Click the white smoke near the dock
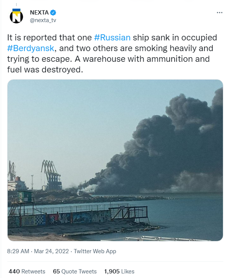The width and height of the screenshot is (229, 278). coord(89,187)
